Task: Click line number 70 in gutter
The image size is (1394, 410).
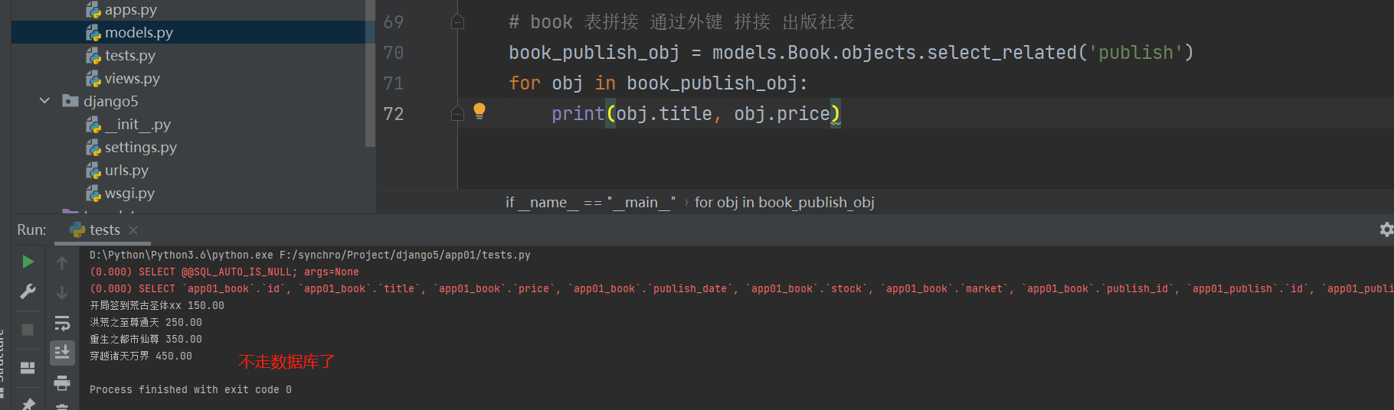Action: point(393,53)
